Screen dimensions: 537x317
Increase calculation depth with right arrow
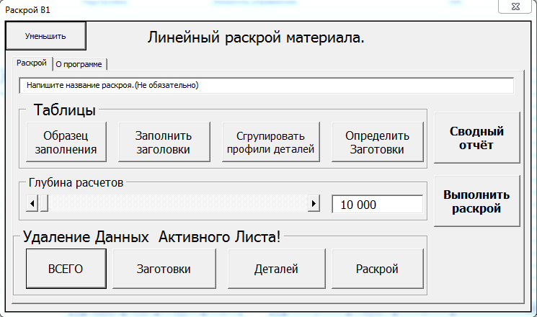[x=314, y=204]
